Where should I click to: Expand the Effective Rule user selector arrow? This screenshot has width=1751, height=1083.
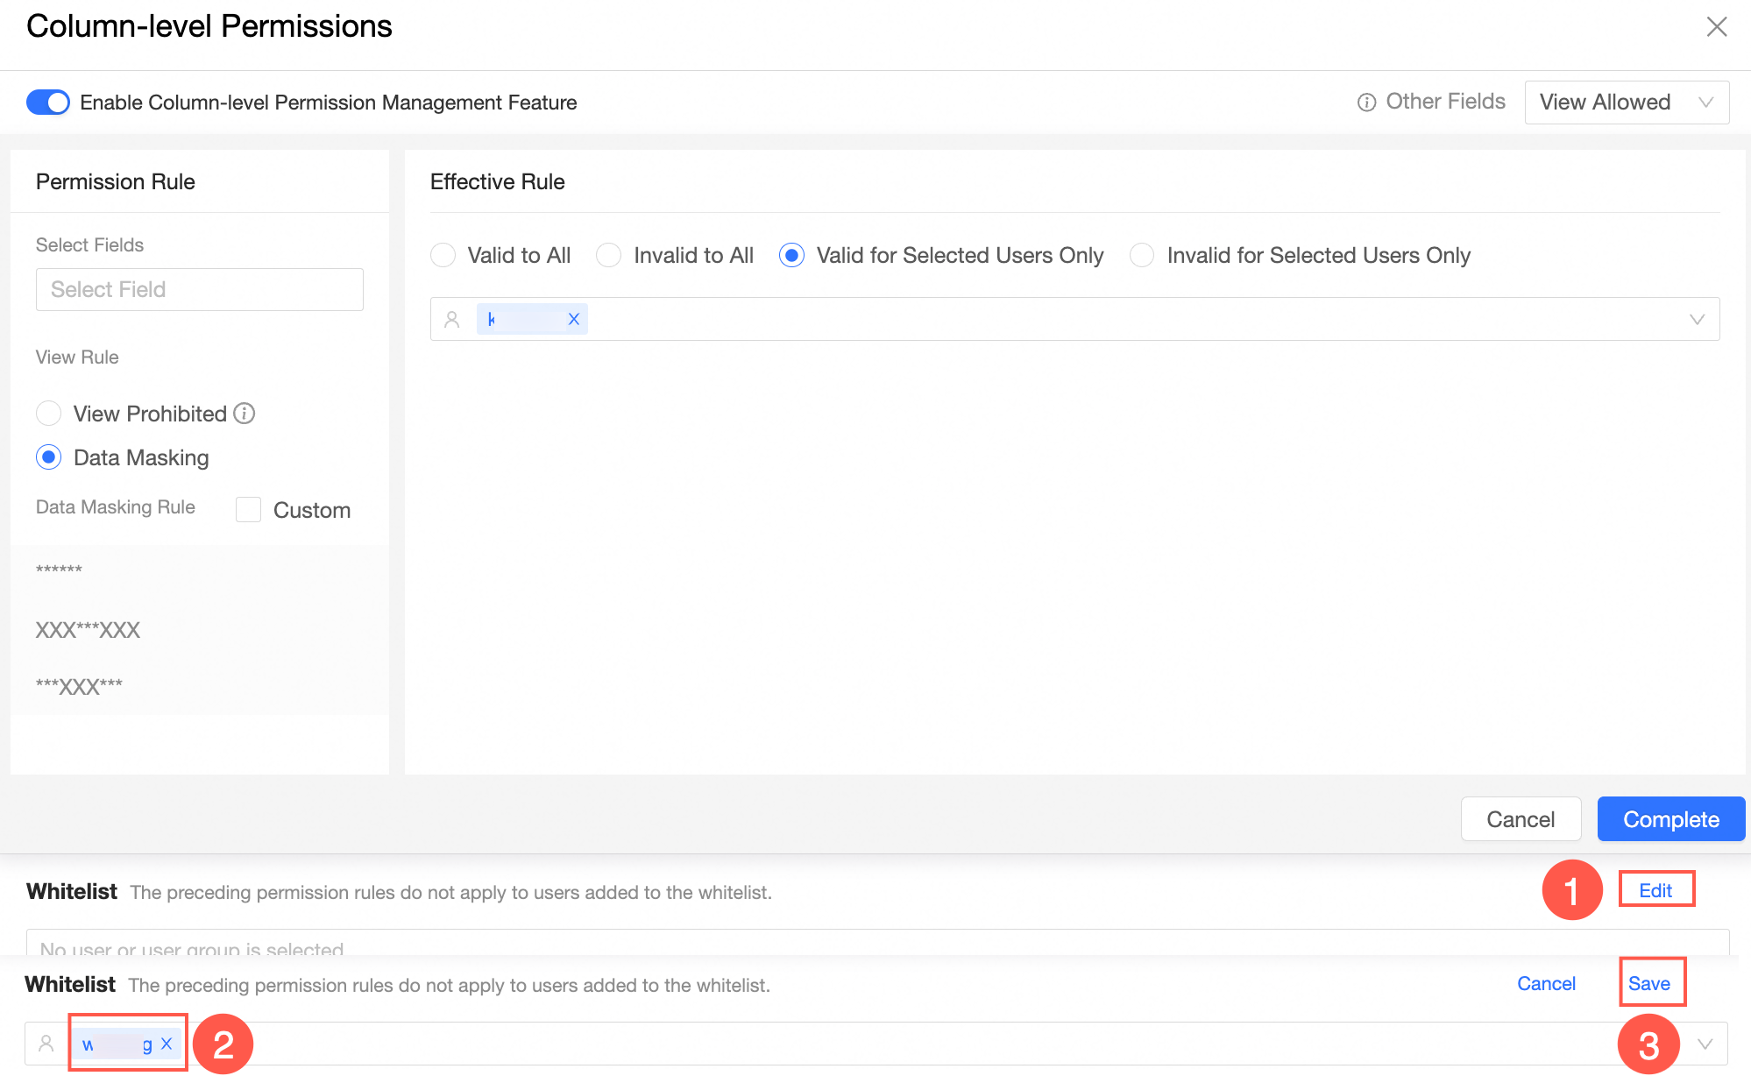[1697, 320]
